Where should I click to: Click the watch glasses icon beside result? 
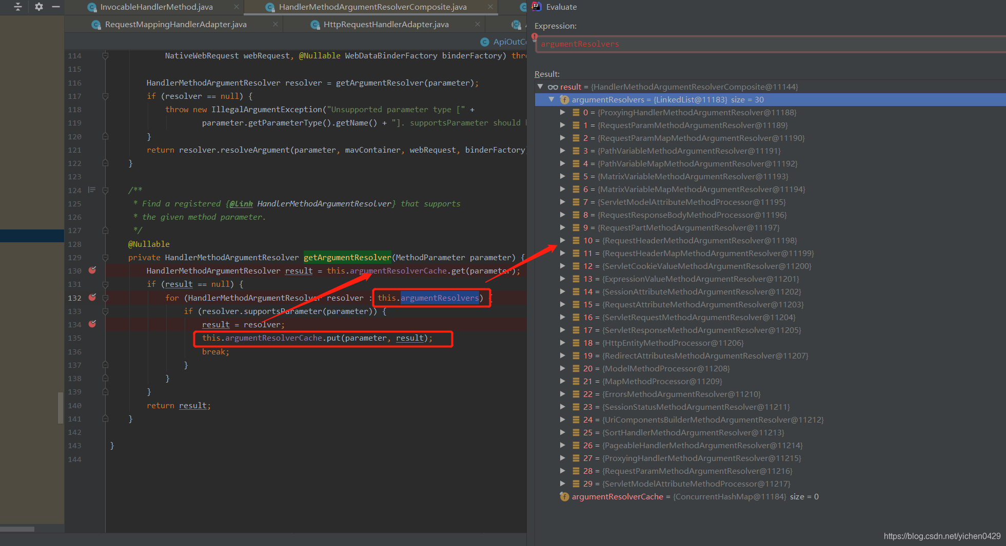click(553, 87)
